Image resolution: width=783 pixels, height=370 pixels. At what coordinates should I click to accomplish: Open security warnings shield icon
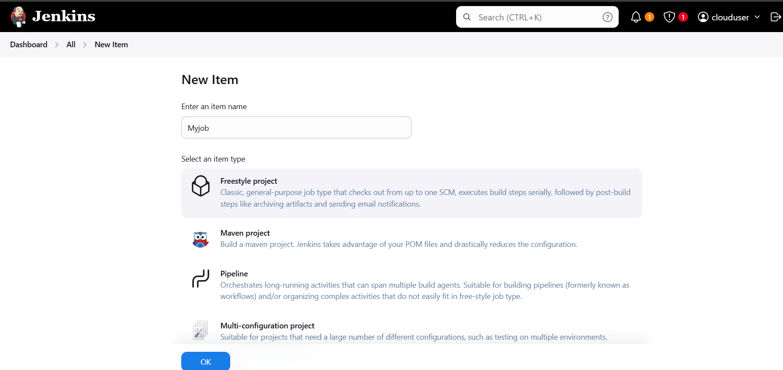pos(669,17)
